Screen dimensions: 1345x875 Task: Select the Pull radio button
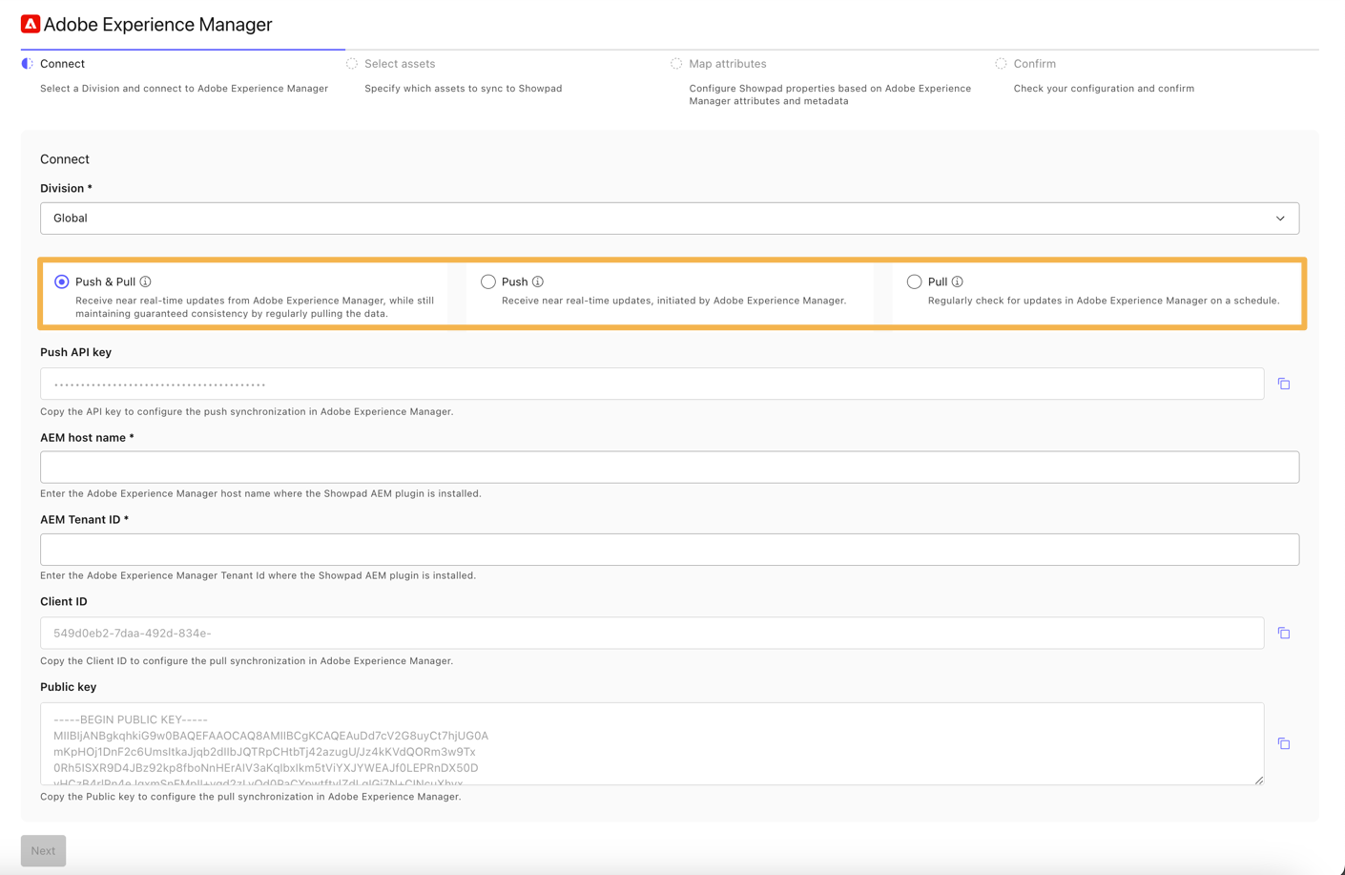[x=915, y=281]
